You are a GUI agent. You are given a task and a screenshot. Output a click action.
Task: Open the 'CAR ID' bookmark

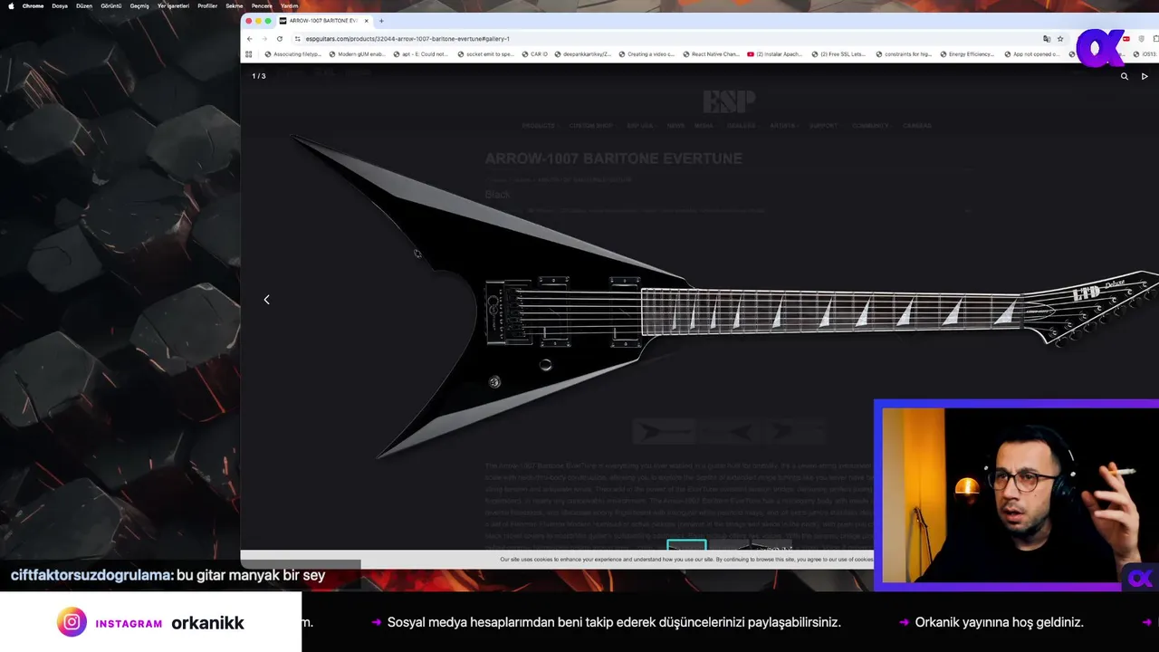coord(534,54)
